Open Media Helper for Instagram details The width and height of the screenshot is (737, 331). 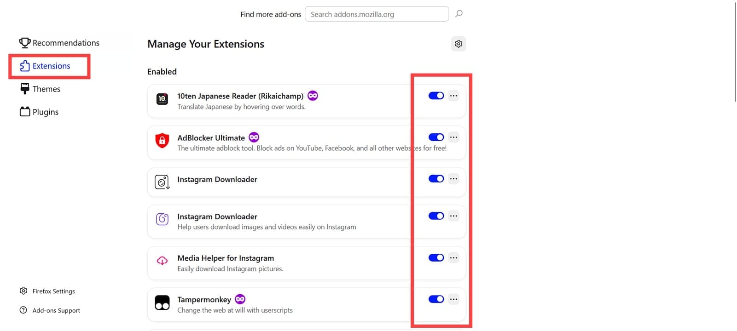(x=226, y=258)
